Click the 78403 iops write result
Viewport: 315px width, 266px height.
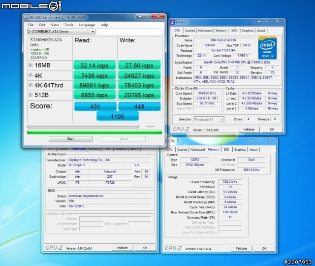(x=139, y=85)
